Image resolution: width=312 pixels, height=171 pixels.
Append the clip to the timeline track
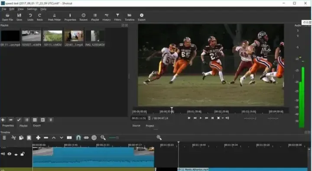(38, 138)
